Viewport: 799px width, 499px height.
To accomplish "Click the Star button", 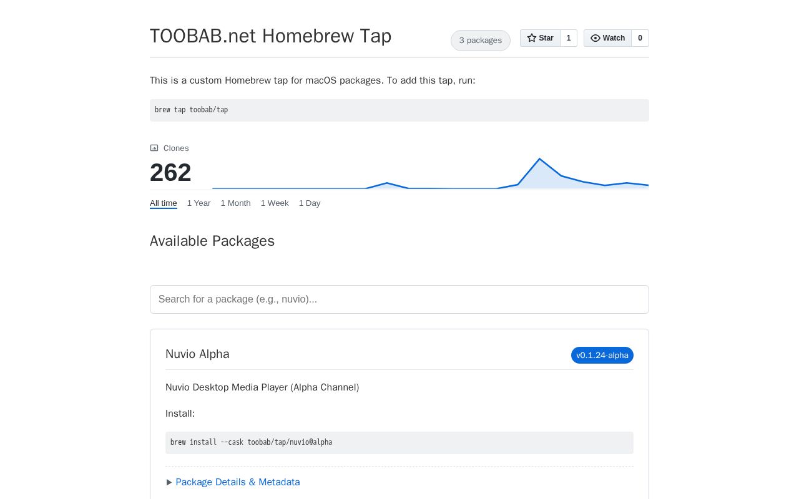I will pos(540,38).
